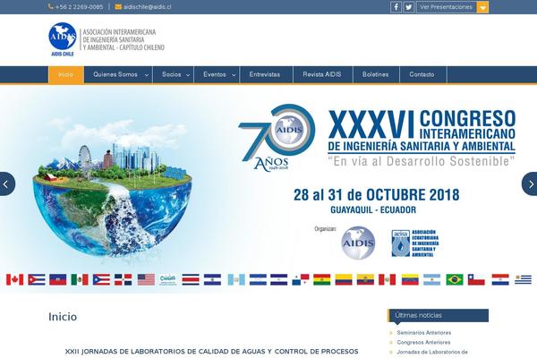Image resolution: width=537 pixels, height=358 pixels.
Task: Click the Ecuador flag
Action: pos(365,279)
